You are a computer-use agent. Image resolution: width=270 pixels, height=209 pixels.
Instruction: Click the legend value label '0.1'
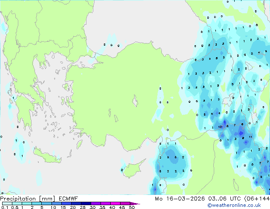point(5,207)
